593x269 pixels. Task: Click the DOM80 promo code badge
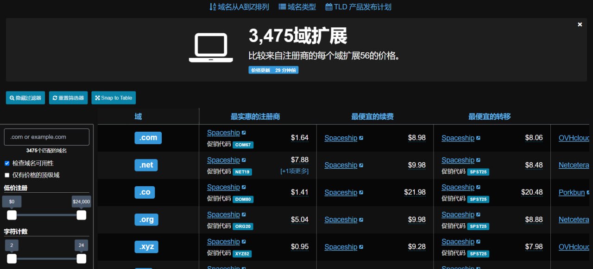(243, 199)
